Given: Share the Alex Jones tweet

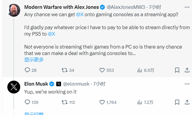Looking at the screenshot, I should pyautogui.click(x=187, y=70).
